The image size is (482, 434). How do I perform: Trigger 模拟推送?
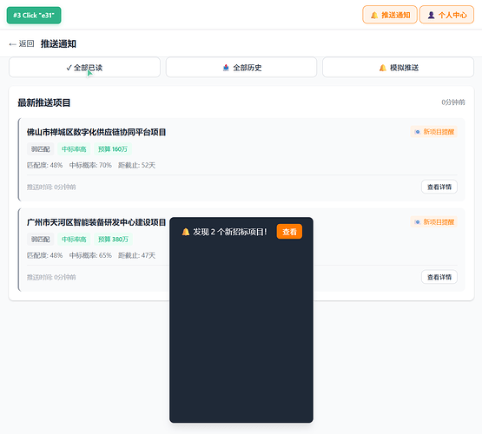(x=398, y=67)
